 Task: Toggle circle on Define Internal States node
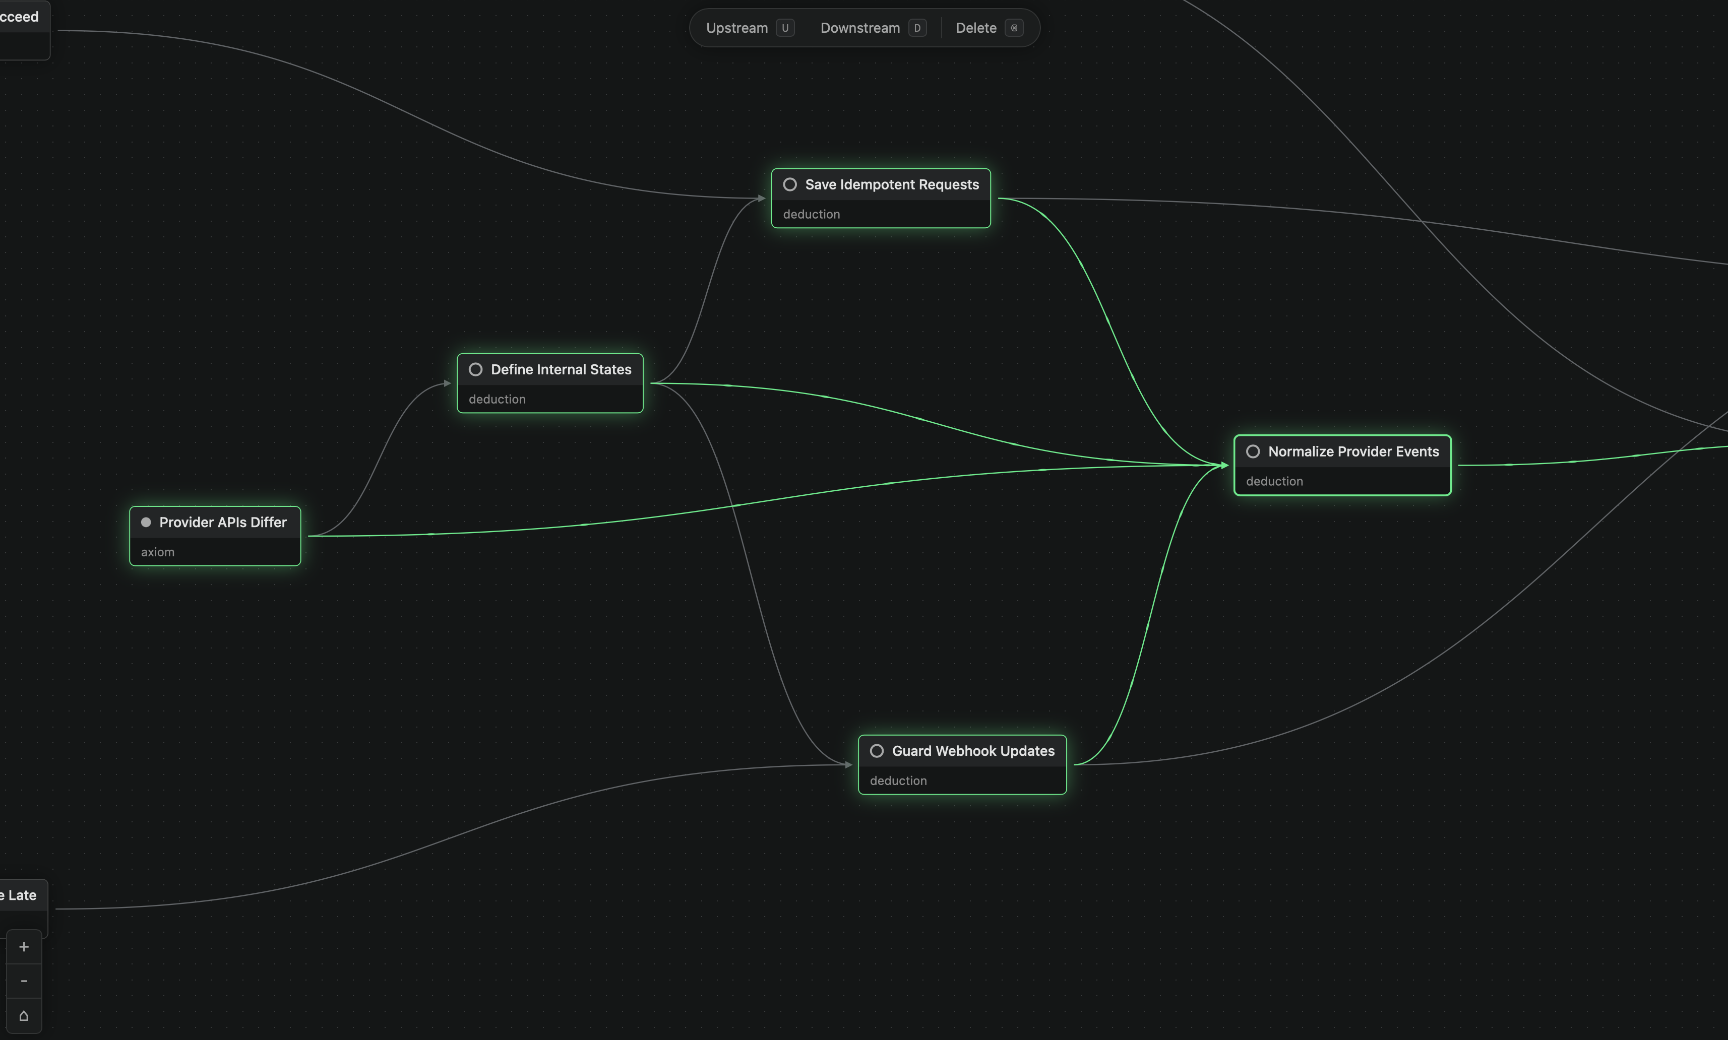(x=475, y=369)
